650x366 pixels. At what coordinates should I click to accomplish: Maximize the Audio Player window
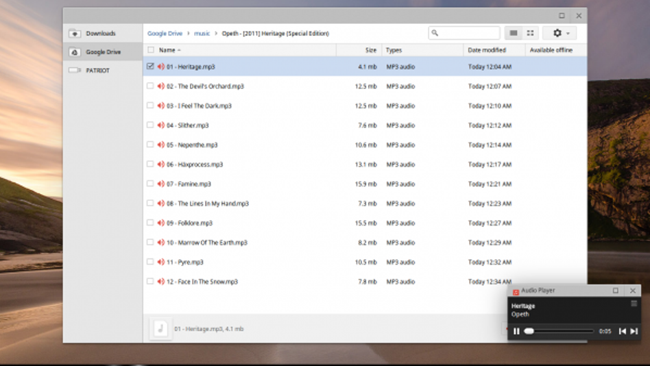tap(615, 291)
